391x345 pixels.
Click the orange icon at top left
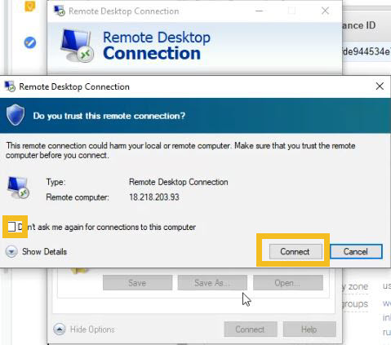[x=30, y=6]
